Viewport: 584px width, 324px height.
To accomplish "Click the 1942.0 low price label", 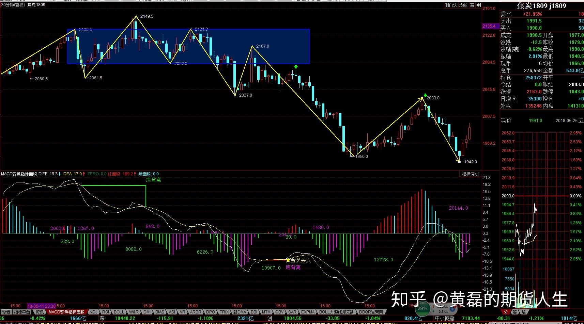I will coord(471,162).
